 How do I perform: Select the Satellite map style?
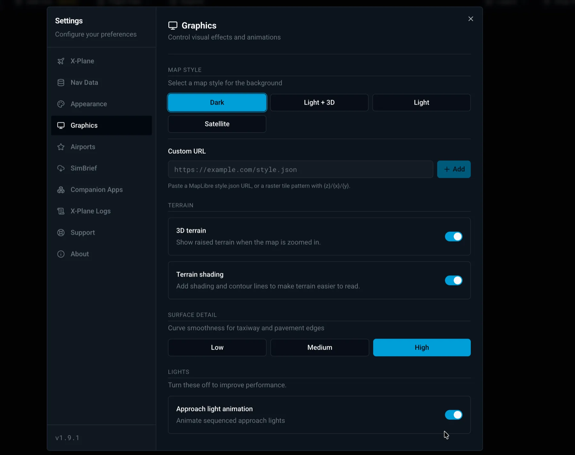pos(217,124)
